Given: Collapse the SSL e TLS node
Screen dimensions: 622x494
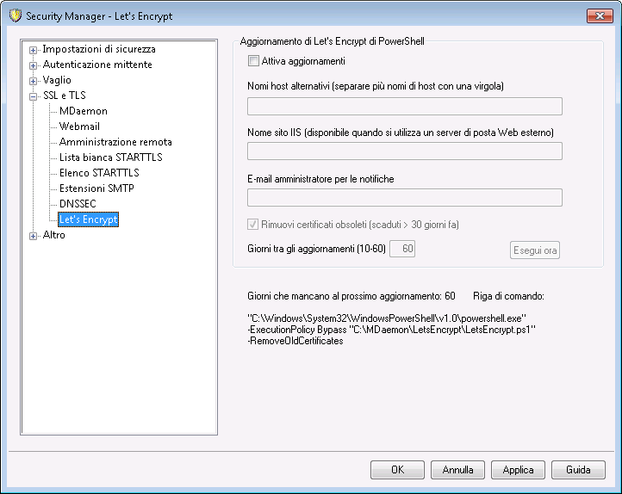Looking at the screenshot, I should [34, 96].
